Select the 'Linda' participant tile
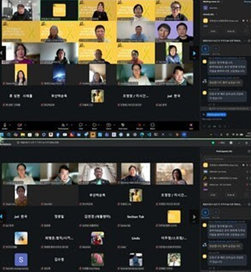Screen dimensions: 251x272 click(135, 238)
